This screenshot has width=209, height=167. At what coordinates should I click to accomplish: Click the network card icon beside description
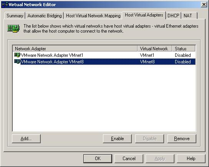(x=13, y=28)
